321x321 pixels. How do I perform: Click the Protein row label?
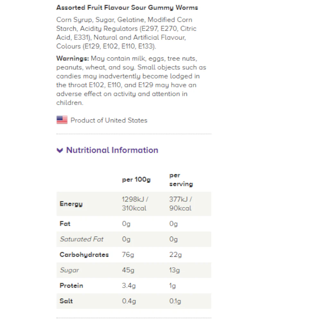[71, 286]
